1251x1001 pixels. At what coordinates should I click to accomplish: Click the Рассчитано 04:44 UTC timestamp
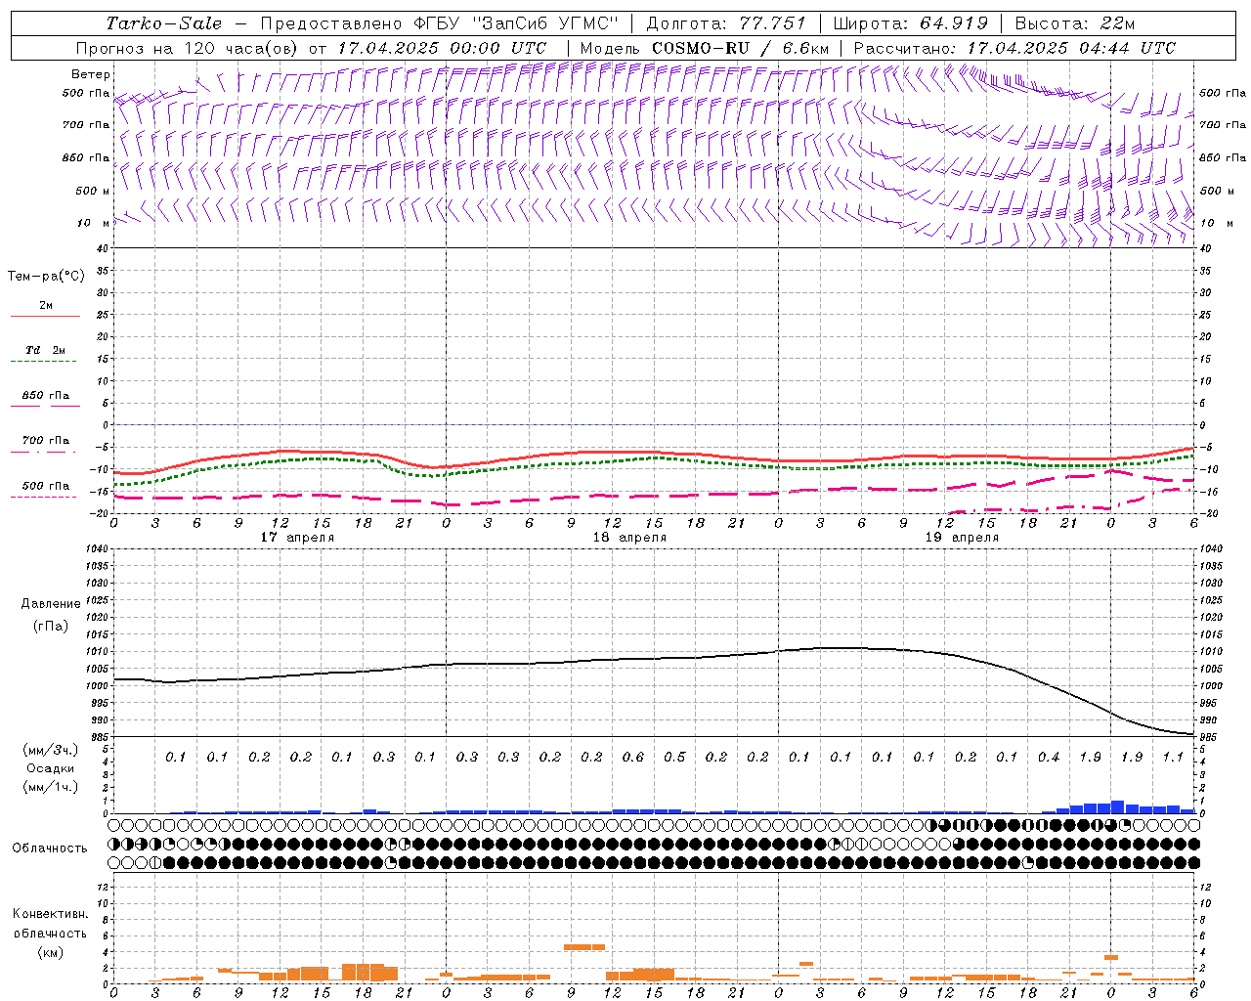[1014, 48]
